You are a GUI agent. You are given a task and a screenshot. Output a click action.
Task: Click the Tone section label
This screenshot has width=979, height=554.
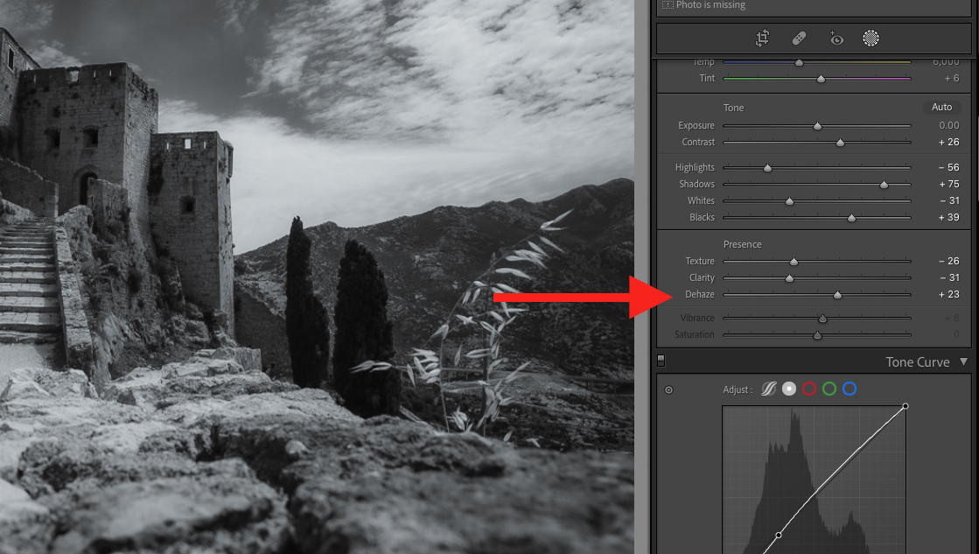click(x=734, y=108)
